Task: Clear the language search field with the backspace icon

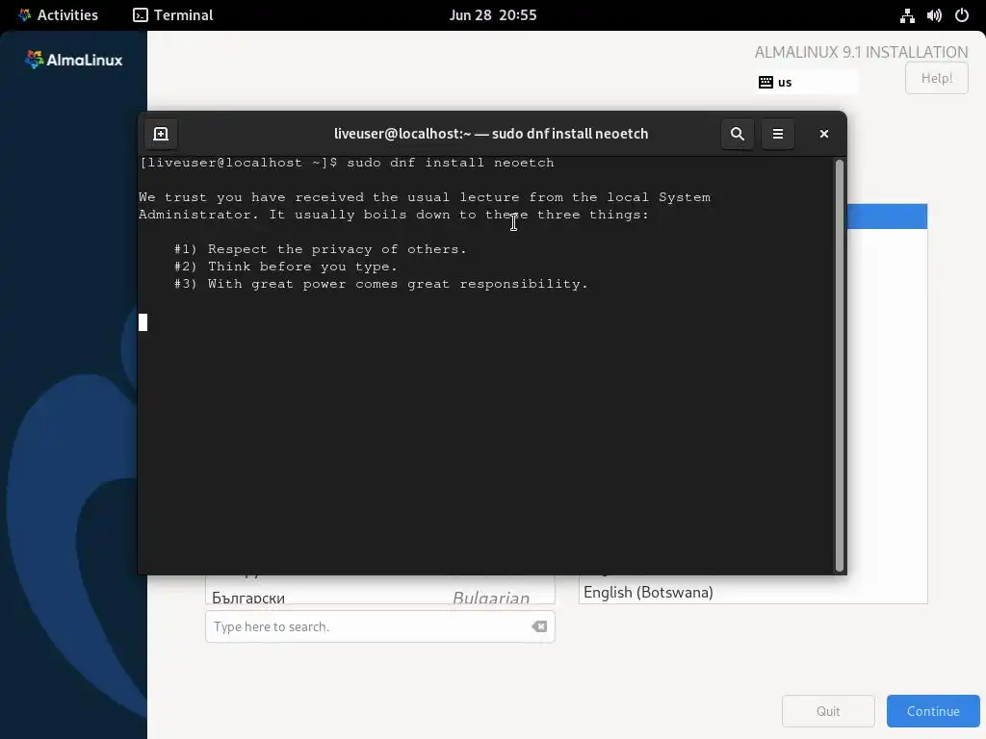Action: [x=539, y=626]
